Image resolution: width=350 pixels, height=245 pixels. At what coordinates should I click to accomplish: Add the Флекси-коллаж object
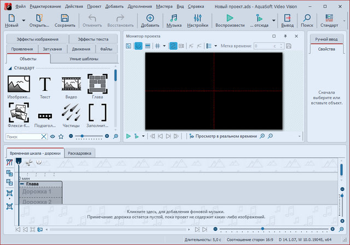(19, 112)
